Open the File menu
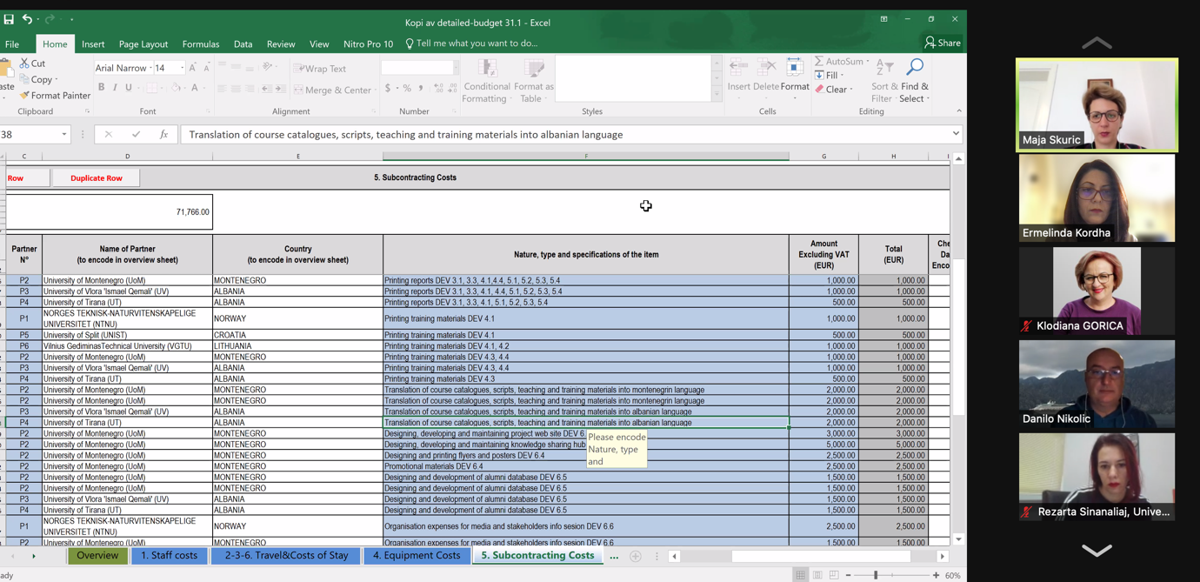Screen dimensions: 1200x582 coord(12,43)
